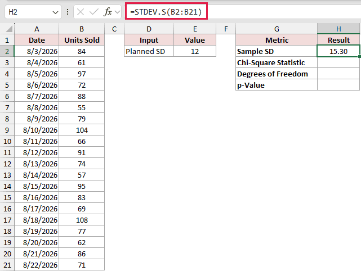Select the date cell 8/14/2026

[x=37, y=175]
